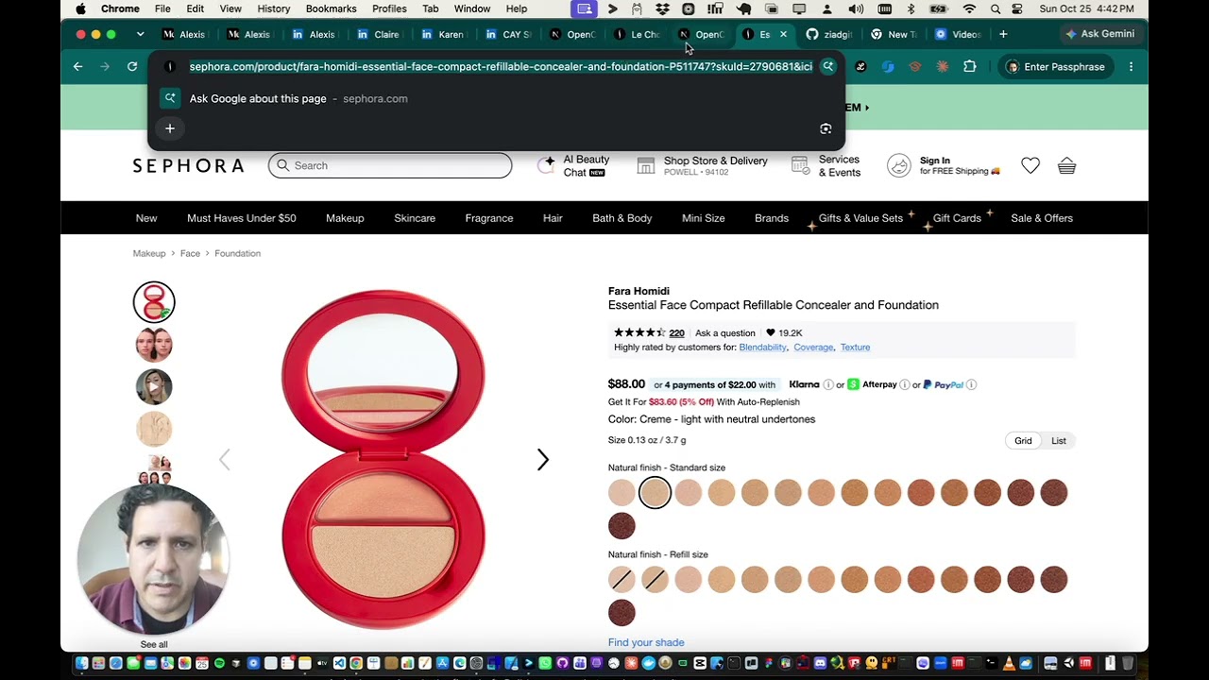1209x680 pixels.
Task: Switch the shade view to List
Action: [1059, 441]
